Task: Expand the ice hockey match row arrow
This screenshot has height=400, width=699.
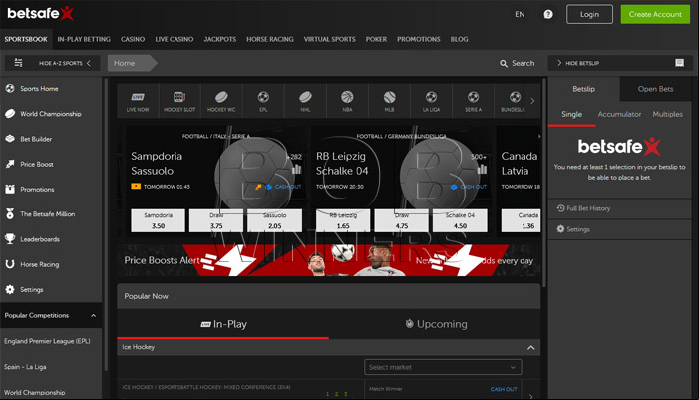Action: click(x=530, y=396)
